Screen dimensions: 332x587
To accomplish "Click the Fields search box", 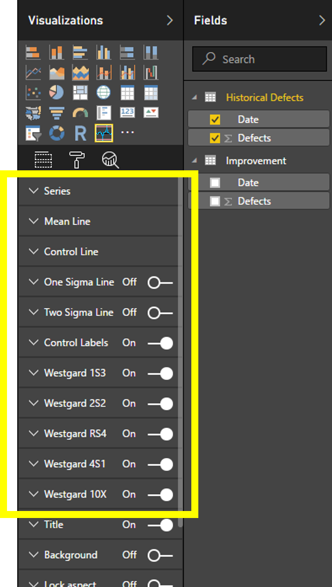I will pos(261,59).
